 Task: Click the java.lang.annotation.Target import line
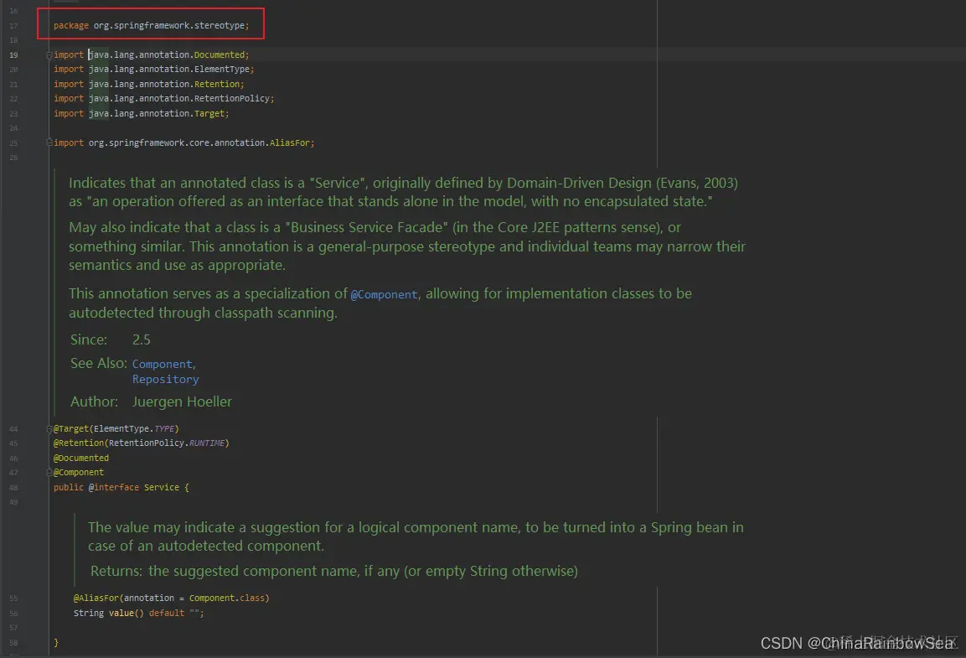click(x=141, y=113)
